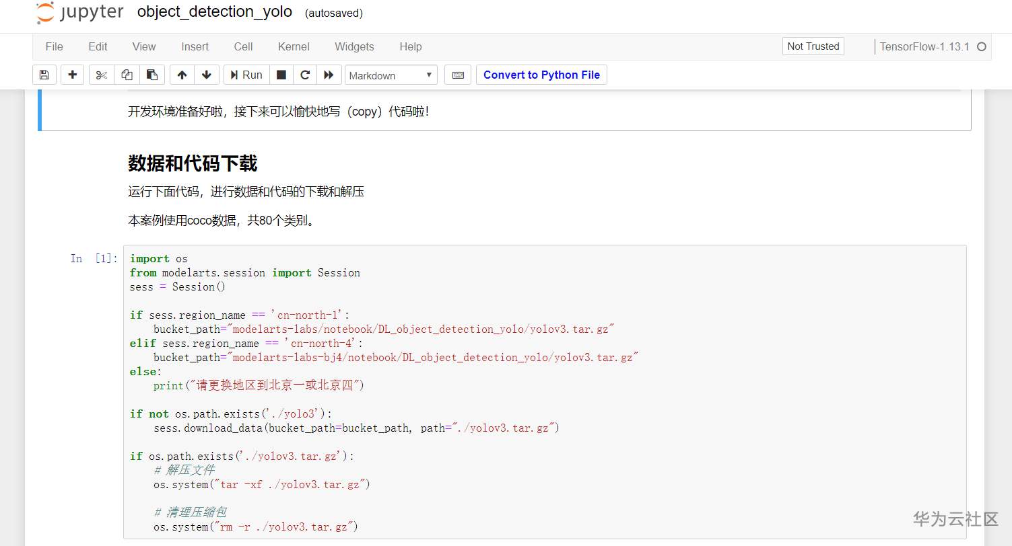Image resolution: width=1012 pixels, height=546 pixels.
Task: Open the File menu
Action: [54, 46]
